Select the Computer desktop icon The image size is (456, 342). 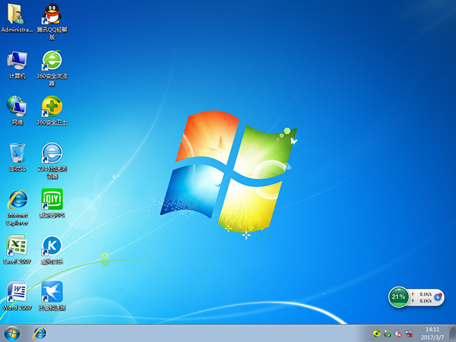tap(17, 61)
